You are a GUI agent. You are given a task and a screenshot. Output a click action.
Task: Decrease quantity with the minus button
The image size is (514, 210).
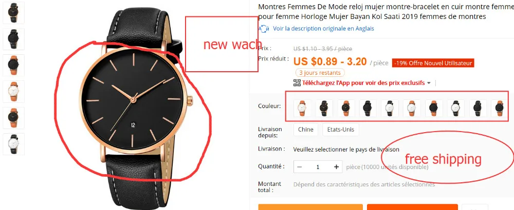[x=300, y=167]
